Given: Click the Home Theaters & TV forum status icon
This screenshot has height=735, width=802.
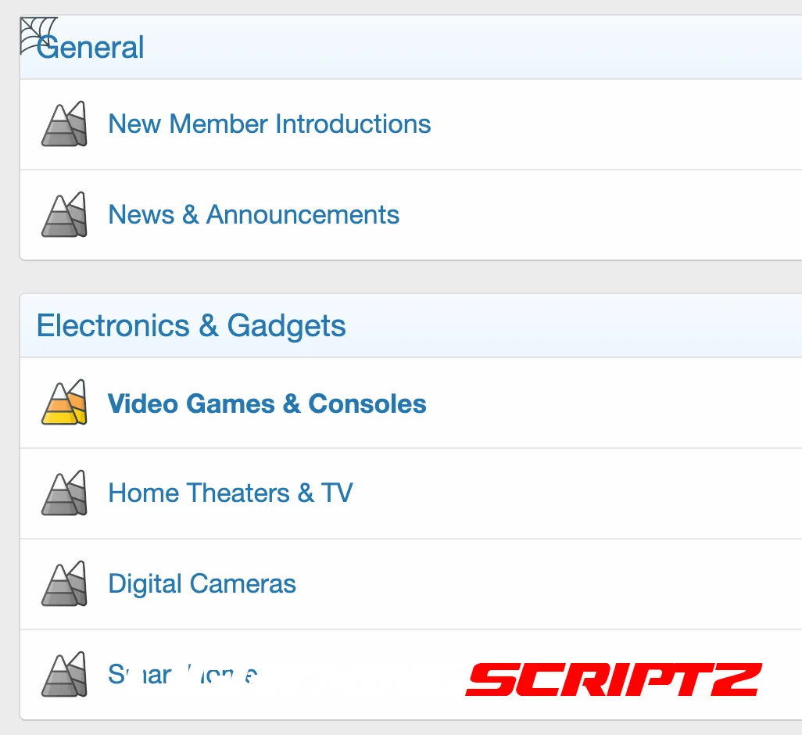Looking at the screenshot, I should click(64, 493).
